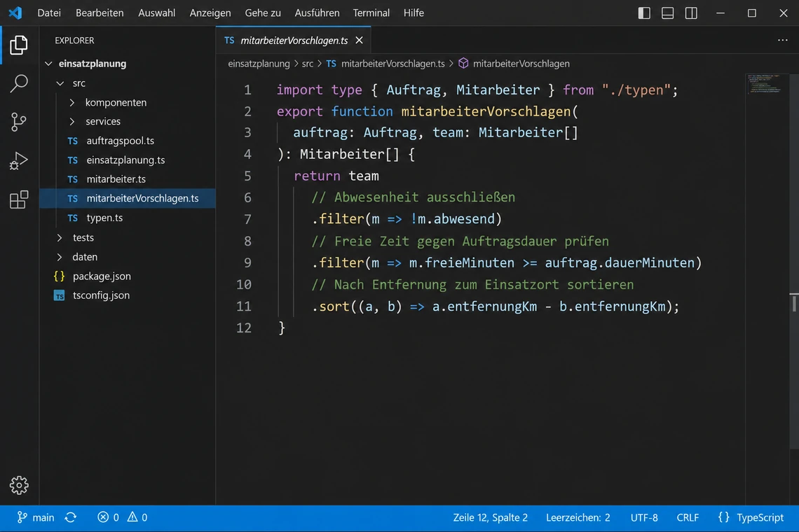Viewport: 799px width, 532px height.
Task: Expand the daten folder
Action: pos(60,257)
